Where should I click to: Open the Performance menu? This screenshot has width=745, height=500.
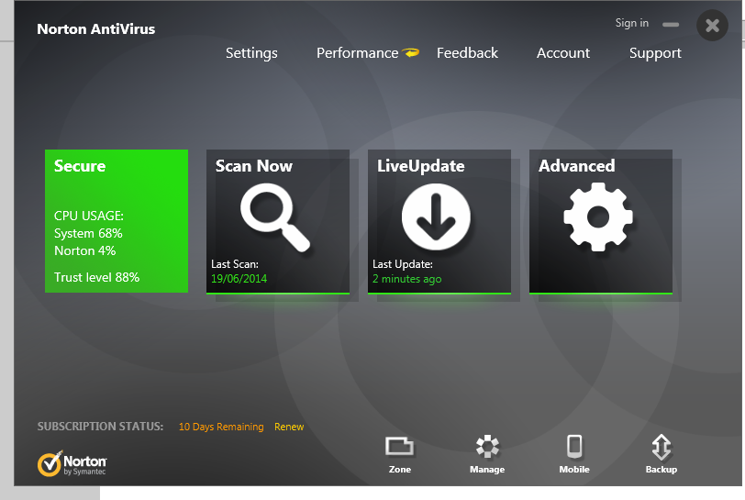[357, 53]
